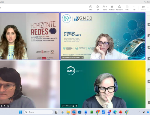The image size is (150, 115).
Task: Change layout using the Vista button
Action: [127, 8]
